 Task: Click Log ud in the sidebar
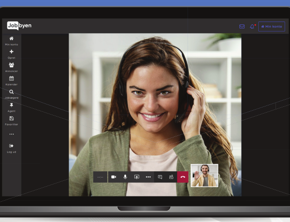[x=12, y=148]
